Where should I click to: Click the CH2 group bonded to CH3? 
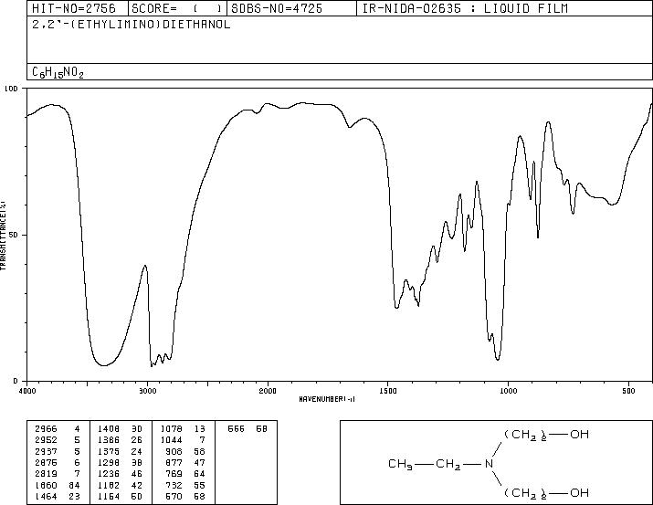448,464
